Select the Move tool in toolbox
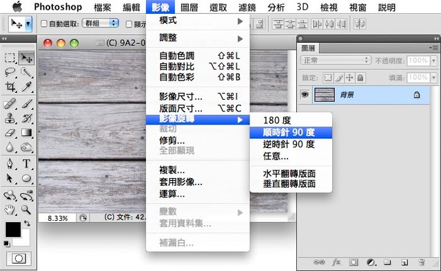 tap(26, 58)
